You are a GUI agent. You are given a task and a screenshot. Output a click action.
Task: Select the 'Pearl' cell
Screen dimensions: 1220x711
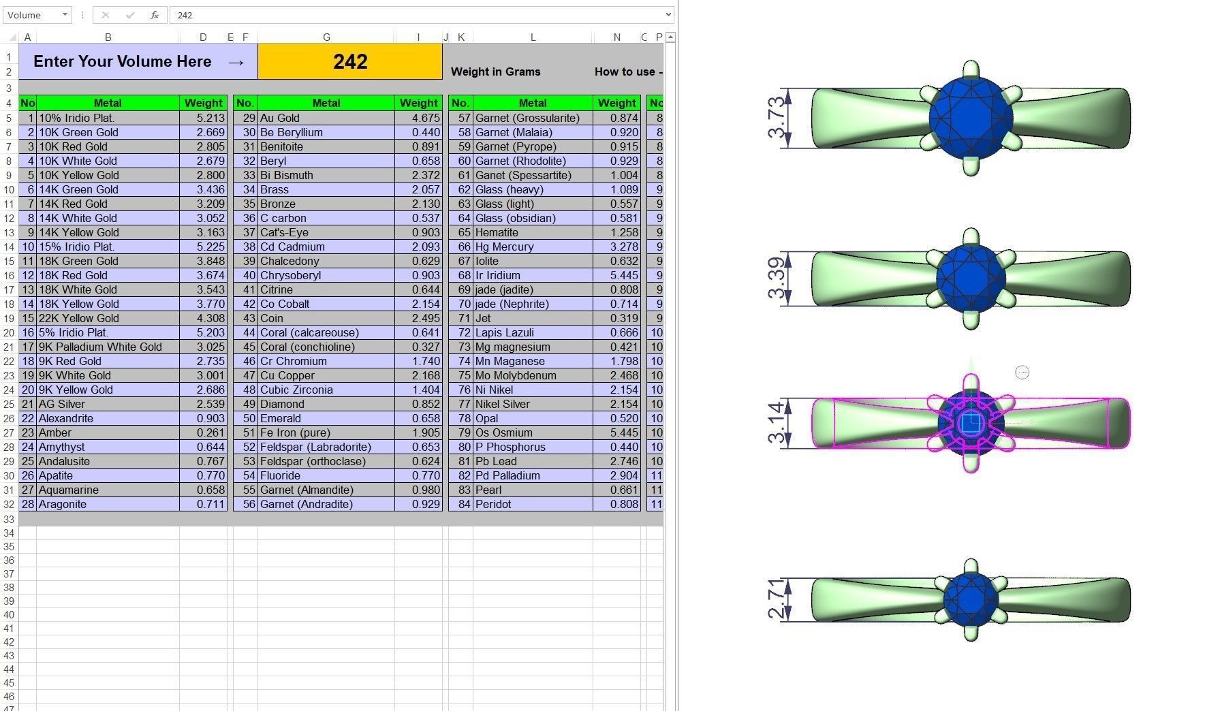tap(533, 490)
